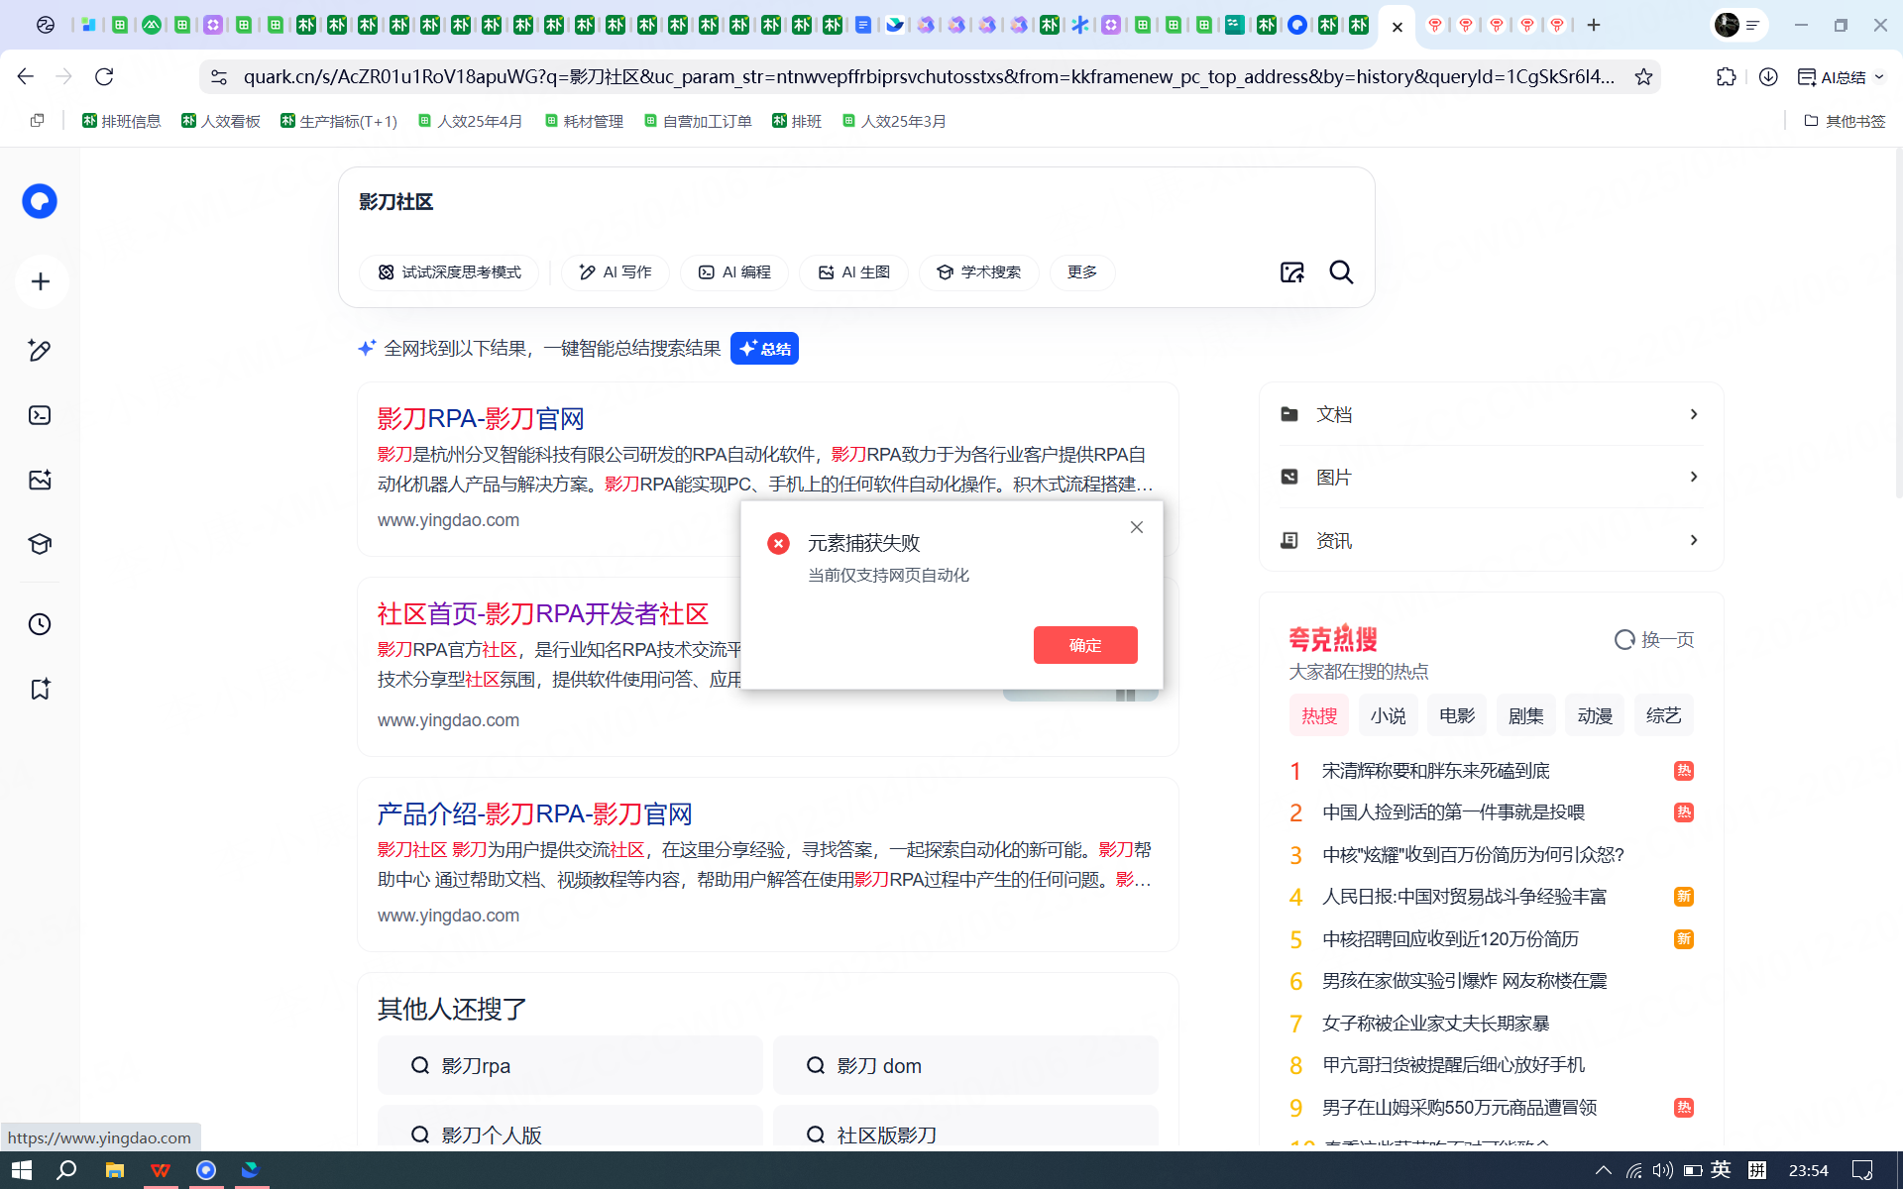Open the sidebar bookmark collection icon
1903x1189 pixels.
click(x=40, y=689)
